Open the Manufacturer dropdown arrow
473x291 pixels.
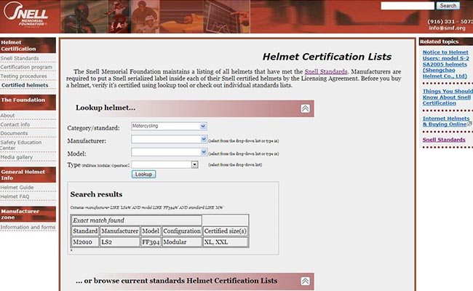[x=204, y=139]
